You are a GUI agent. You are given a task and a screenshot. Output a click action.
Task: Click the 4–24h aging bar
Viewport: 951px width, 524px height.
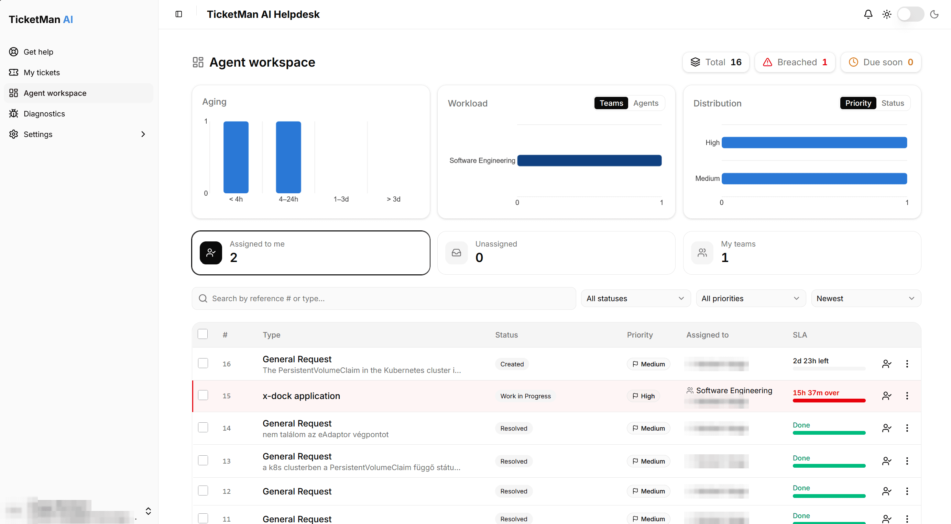tap(288, 157)
